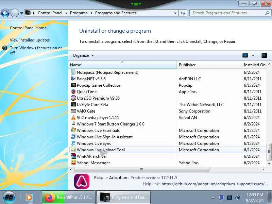The height and width of the screenshot is (204, 272).
Task: Click vertical scrollbar down arrow
Action: click(269, 164)
